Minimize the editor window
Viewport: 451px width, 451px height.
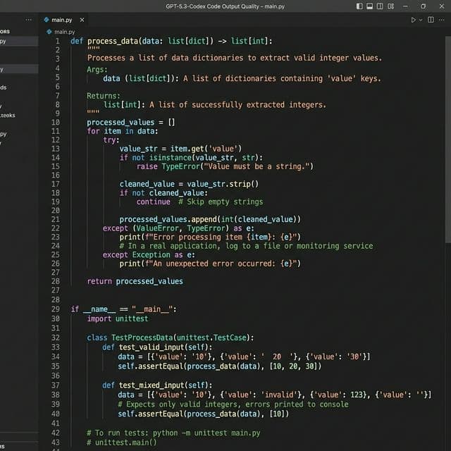point(405,6)
